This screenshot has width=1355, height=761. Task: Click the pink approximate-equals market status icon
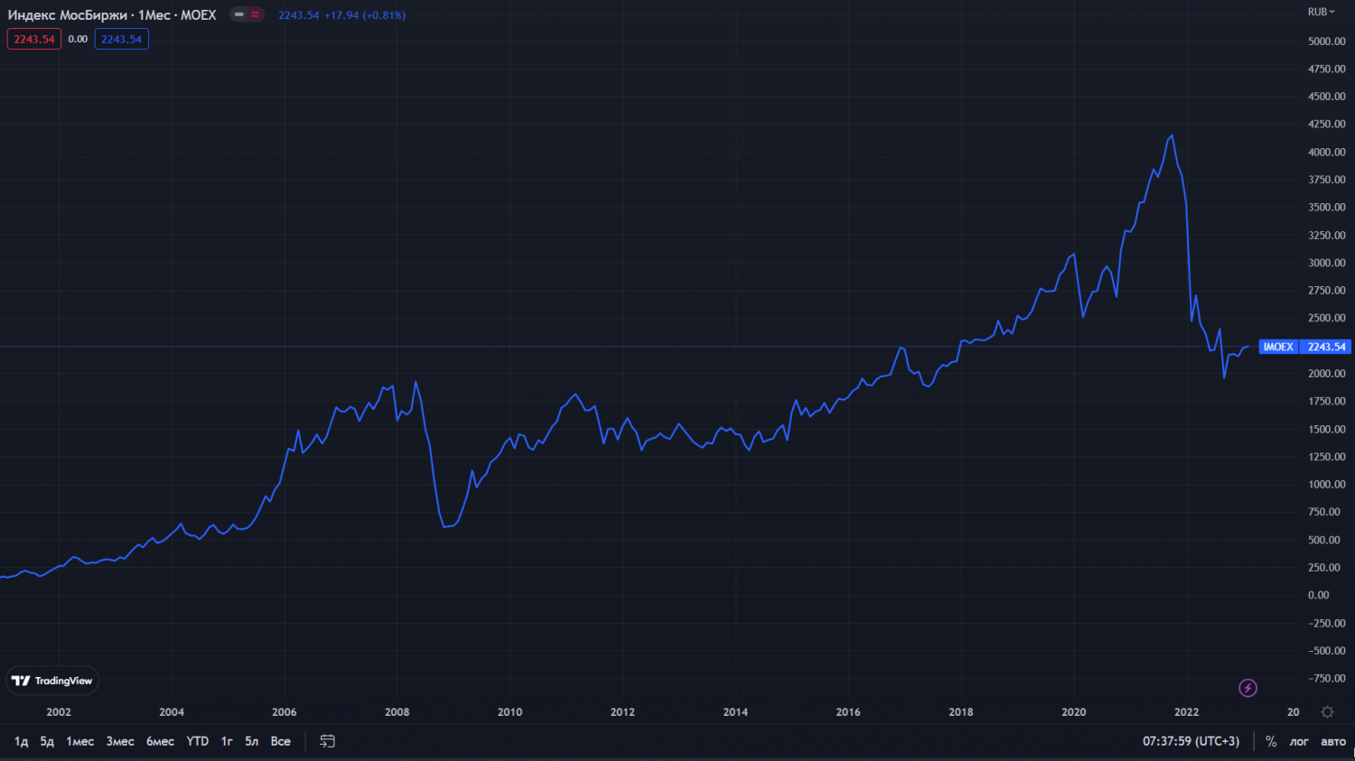256,14
